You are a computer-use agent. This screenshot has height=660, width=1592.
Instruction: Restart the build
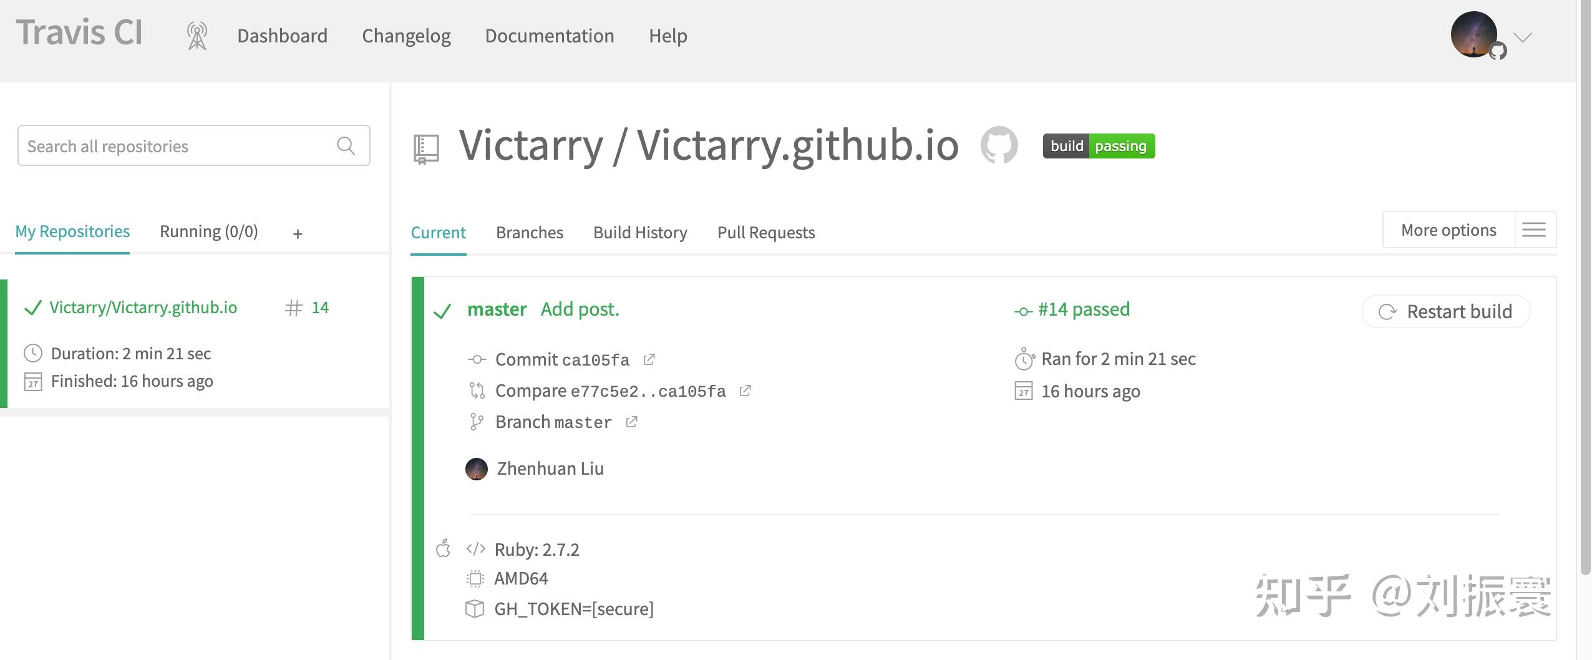[x=1445, y=311]
